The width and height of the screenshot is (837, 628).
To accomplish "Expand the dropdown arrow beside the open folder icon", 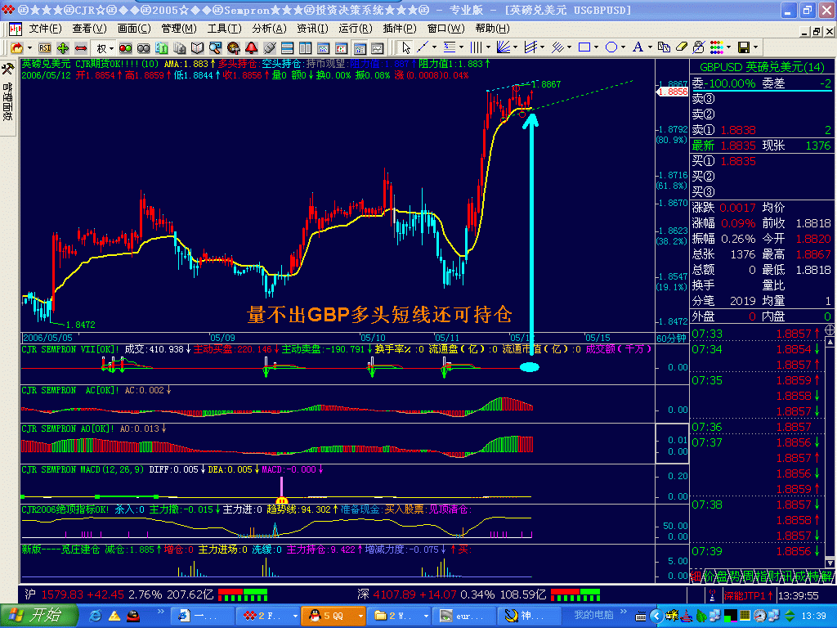I will (x=30, y=48).
